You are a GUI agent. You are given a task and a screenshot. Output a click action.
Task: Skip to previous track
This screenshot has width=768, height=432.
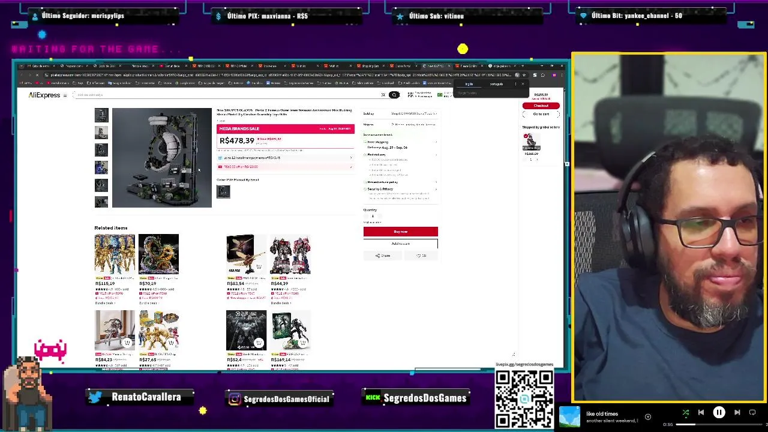pos(701,413)
